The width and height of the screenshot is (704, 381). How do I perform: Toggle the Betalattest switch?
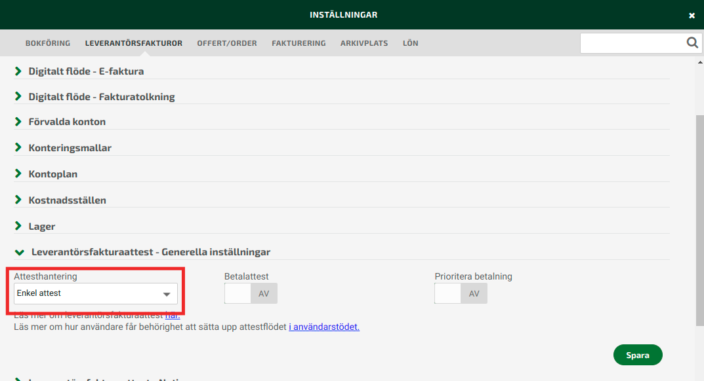(251, 294)
